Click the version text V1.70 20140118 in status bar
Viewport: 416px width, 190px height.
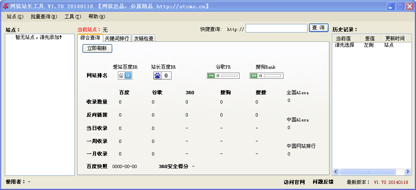pyautogui.click(x=391, y=182)
